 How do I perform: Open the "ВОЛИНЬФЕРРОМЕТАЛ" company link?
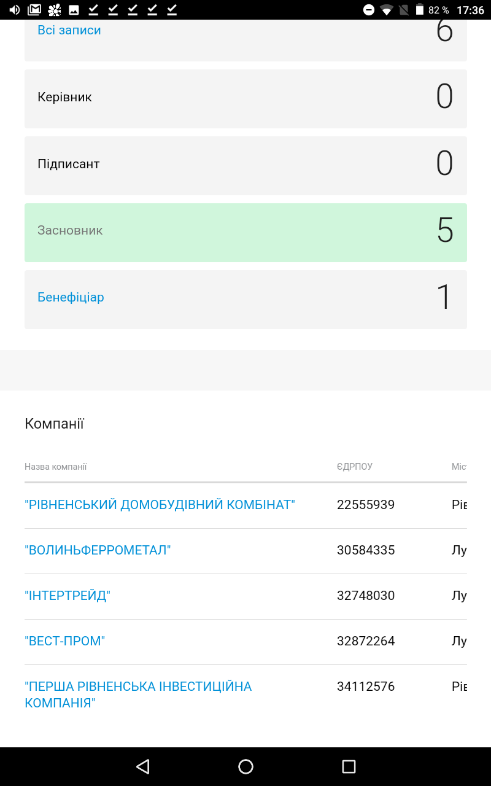pos(98,550)
